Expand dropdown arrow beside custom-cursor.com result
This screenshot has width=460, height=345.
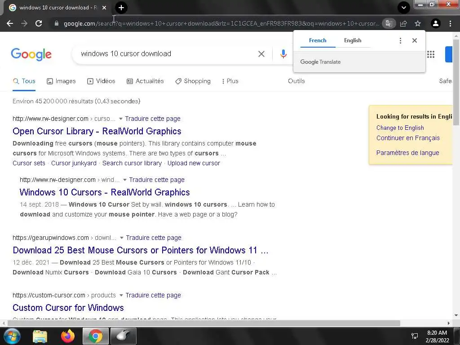pyautogui.click(x=121, y=296)
